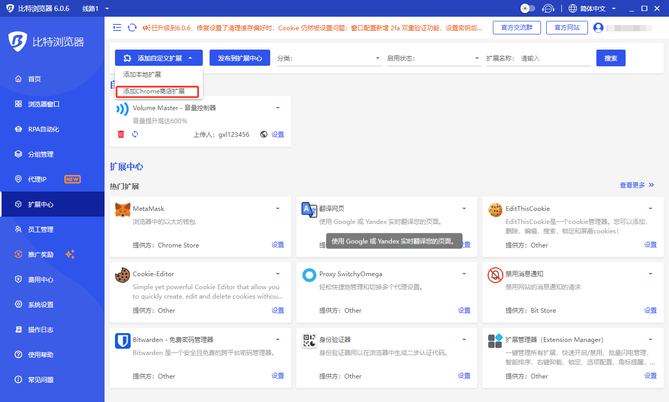The height and width of the screenshot is (402, 669).
Task: Open 代理IP in sidebar
Action: coord(52,179)
